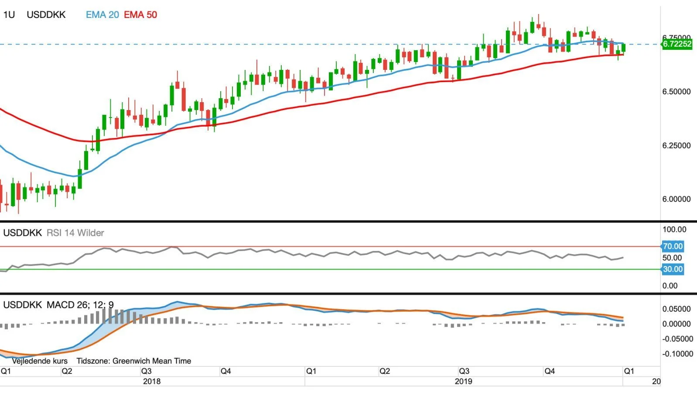Click the 6.00000 price axis label
The image size is (697, 393).
tap(676, 199)
